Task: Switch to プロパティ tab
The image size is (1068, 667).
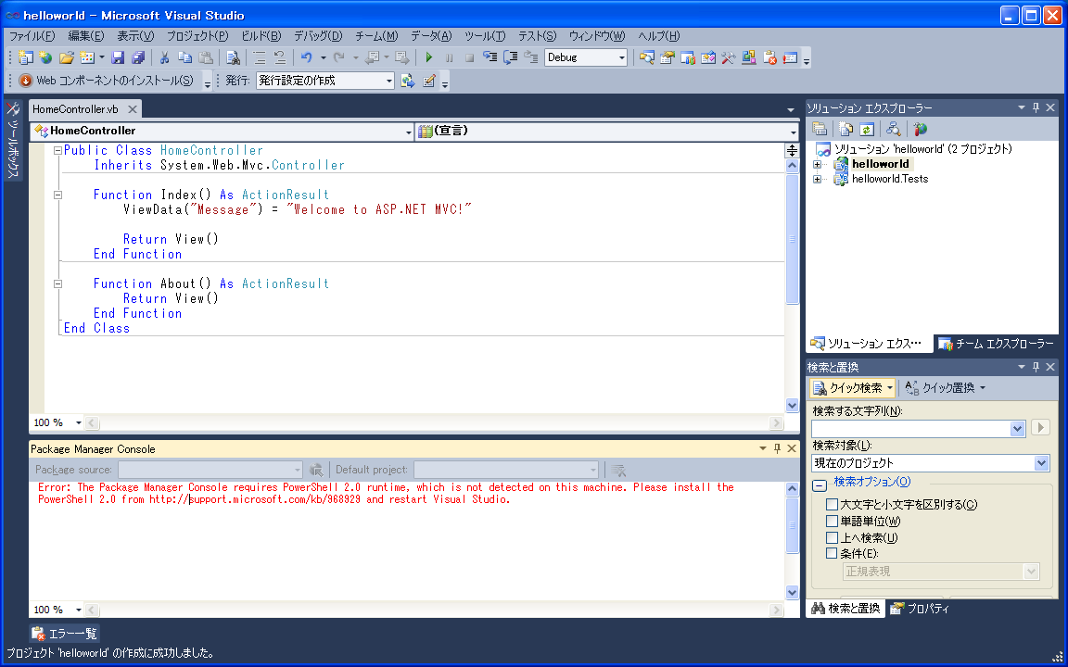Action: tap(920, 610)
